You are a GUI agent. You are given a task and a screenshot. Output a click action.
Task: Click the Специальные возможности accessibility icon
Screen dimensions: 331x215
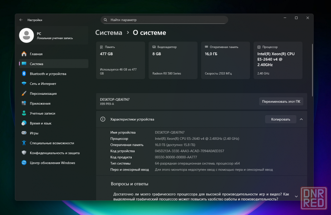point(24,143)
